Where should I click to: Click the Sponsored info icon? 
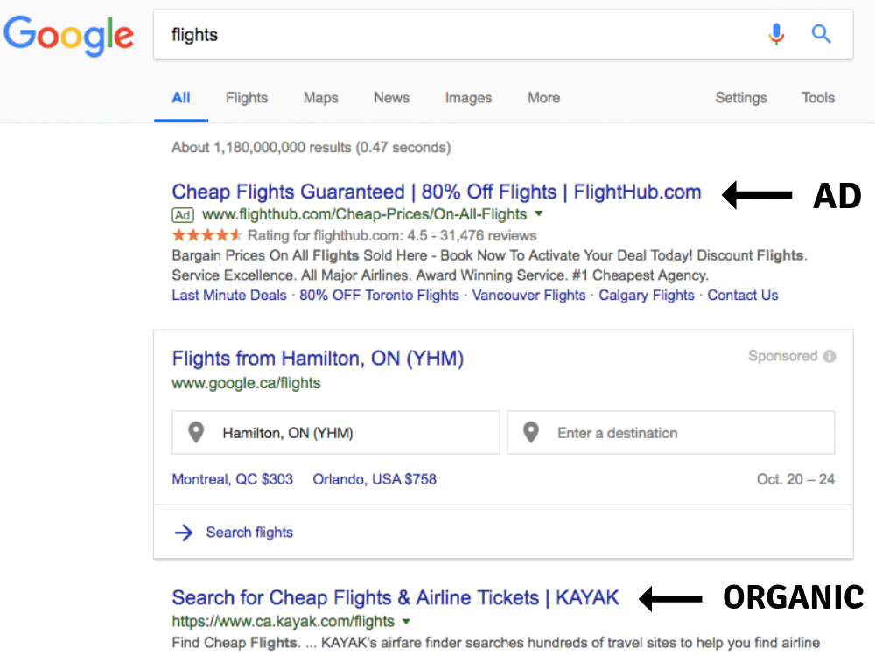click(x=829, y=356)
